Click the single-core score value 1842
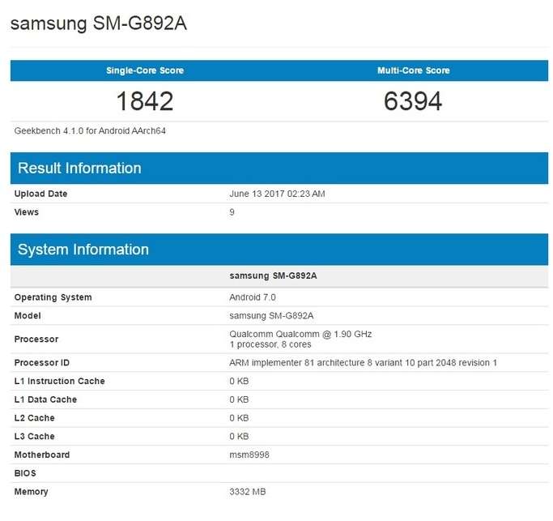The image size is (553, 521). click(x=145, y=101)
